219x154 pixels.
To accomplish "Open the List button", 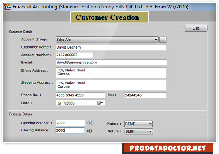I will 196,28.
